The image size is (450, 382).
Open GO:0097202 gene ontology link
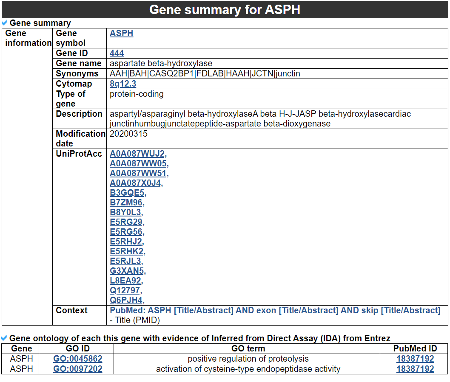coord(78,369)
